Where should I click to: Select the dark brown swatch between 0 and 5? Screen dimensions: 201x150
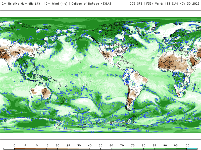tap(20, 149)
